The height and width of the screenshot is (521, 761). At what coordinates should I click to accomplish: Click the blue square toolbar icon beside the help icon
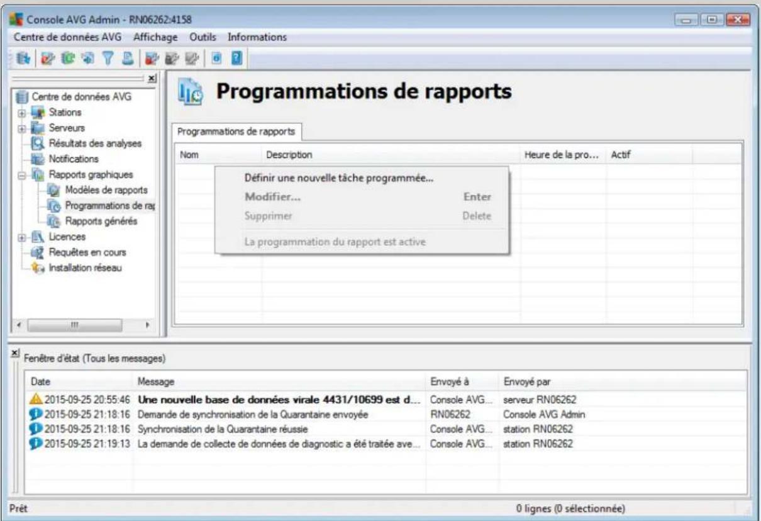pyautogui.click(x=218, y=59)
